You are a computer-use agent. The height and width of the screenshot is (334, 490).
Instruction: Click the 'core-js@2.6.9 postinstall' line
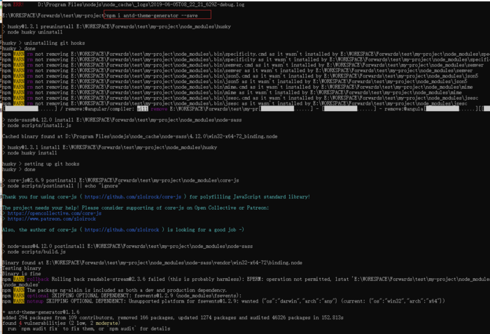click(120, 180)
